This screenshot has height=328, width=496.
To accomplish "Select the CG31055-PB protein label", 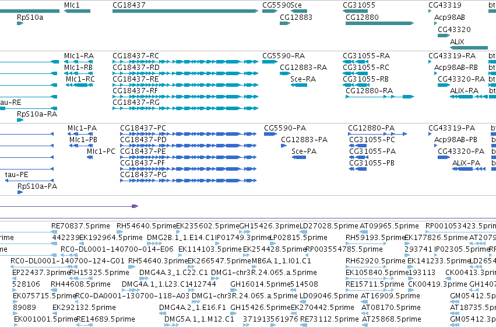I will tap(372, 163).
